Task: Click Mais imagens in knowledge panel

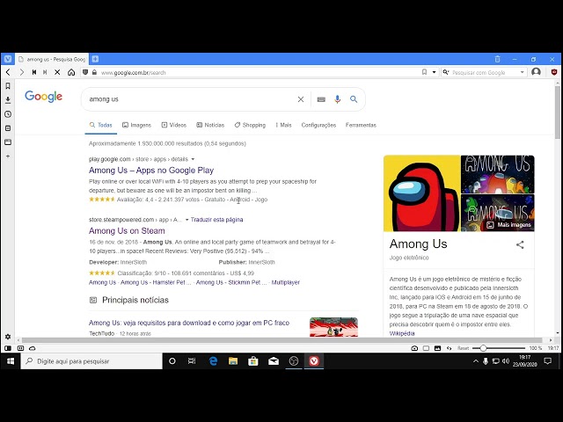Action: coord(509,225)
